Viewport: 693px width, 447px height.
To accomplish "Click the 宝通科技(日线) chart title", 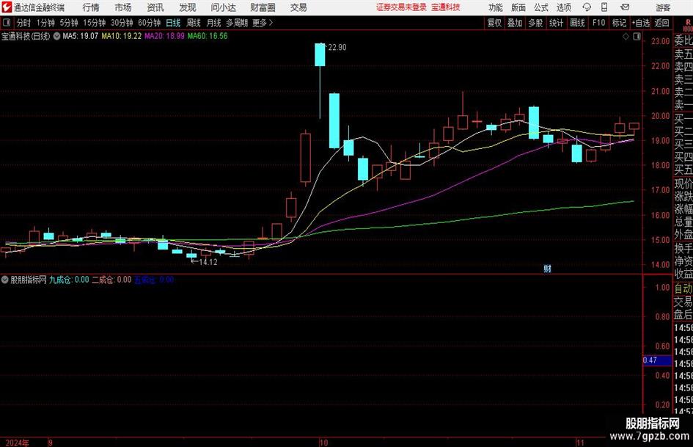I will click(x=26, y=36).
